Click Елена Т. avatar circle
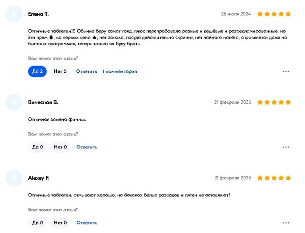305x233 pixels. pyautogui.click(x=14, y=14)
